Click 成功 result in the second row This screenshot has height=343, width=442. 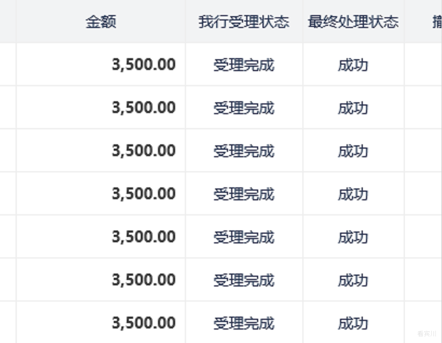pos(353,108)
